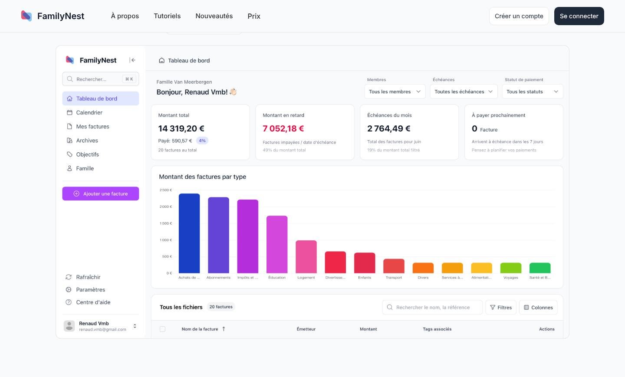Click the sidebar Rechercher search field
Viewport: 625px width, 377px height.
101,79
